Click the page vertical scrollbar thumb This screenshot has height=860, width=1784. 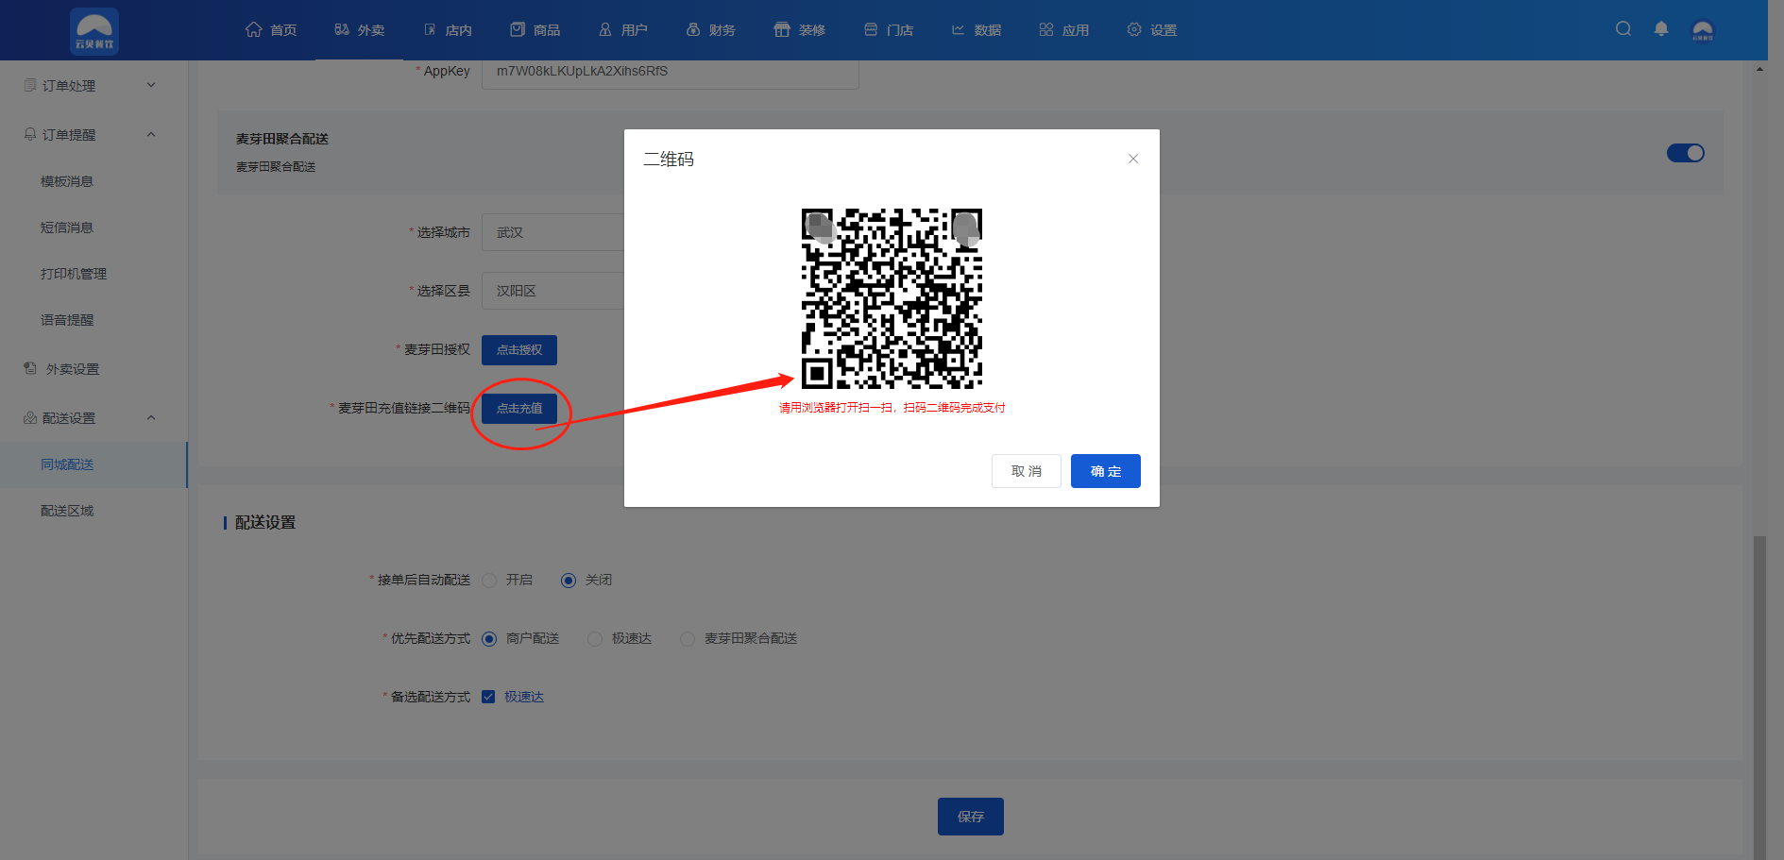point(1759,697)
